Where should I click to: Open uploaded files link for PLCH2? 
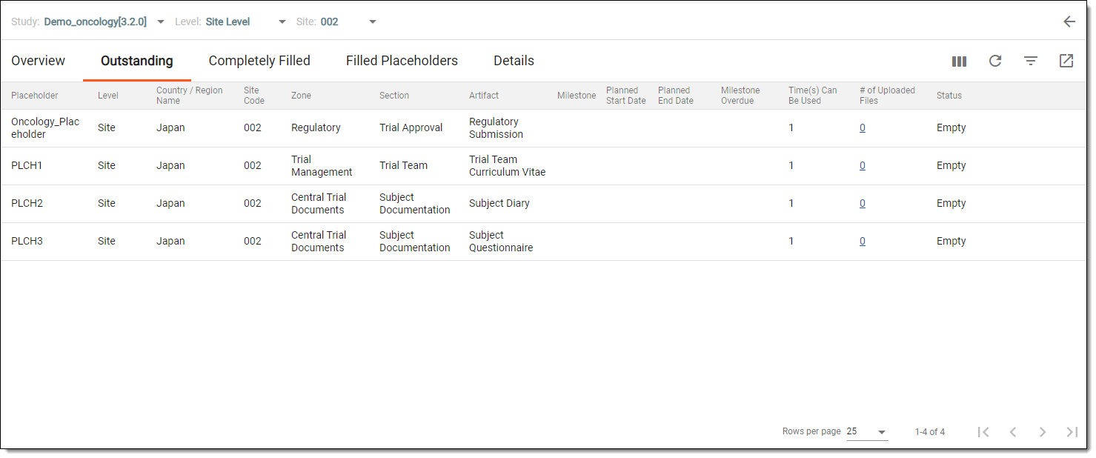click(863, 203)
